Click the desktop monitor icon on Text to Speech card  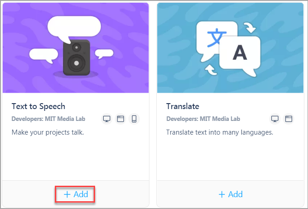click(106, 119)
